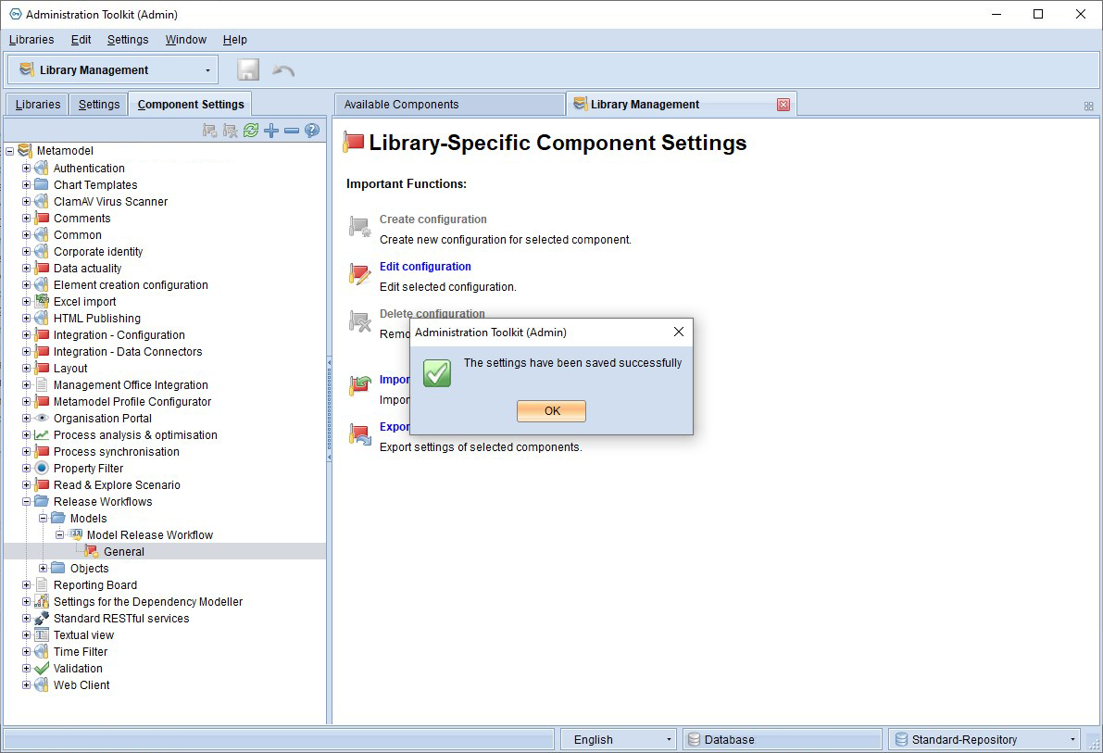Open the Settings menu
This screenshot has height=753, width=1103.
coord(127,40)
